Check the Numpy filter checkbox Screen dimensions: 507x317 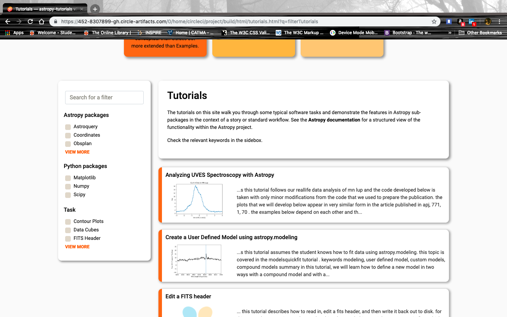point(68,186)
